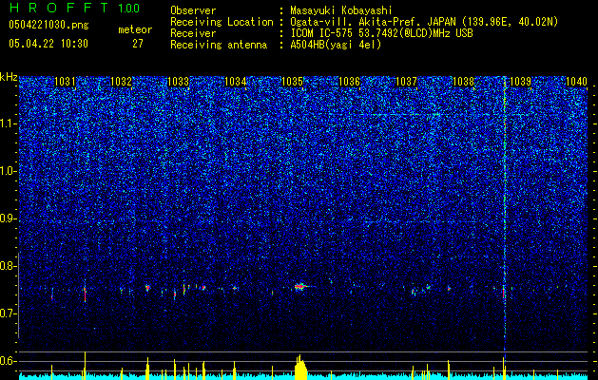Click the 1038 time marker
The image size is (598, 380).
tap(463, 82)
